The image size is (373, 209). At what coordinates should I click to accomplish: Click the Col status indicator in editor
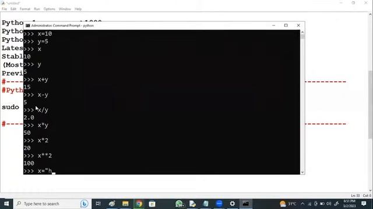pyautogui.click(x=367, y=196)
